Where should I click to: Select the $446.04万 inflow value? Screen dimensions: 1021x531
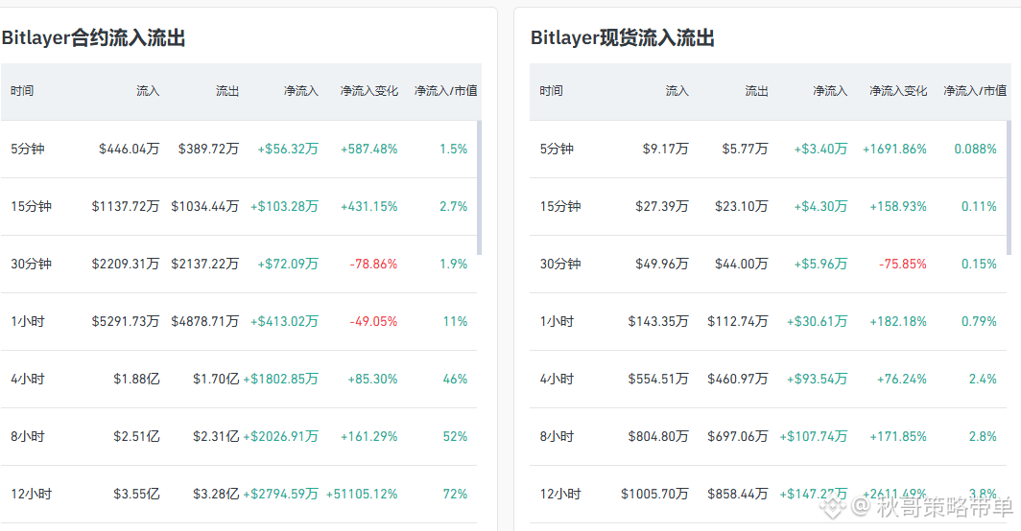[129, 149]
